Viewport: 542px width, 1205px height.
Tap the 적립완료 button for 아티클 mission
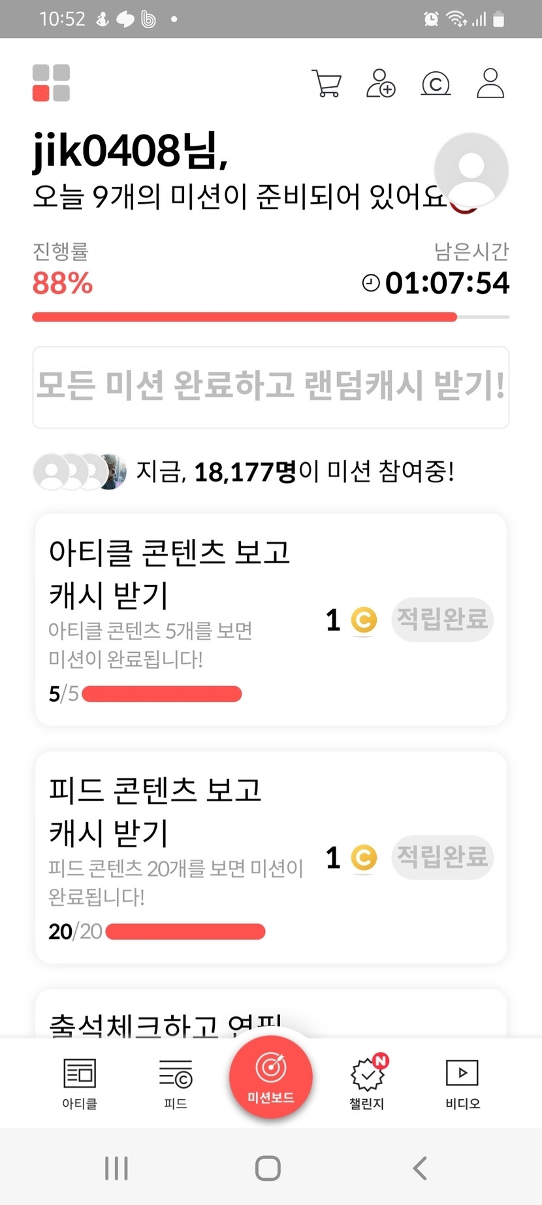(x=442, y=619)
